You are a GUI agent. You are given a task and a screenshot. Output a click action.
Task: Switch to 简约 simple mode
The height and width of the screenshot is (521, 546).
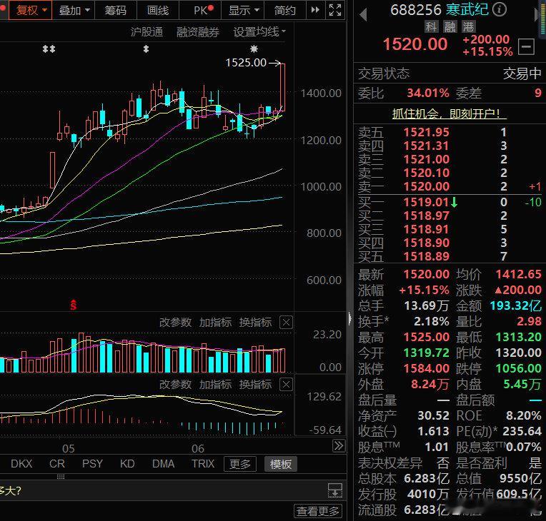pos(285,10)
